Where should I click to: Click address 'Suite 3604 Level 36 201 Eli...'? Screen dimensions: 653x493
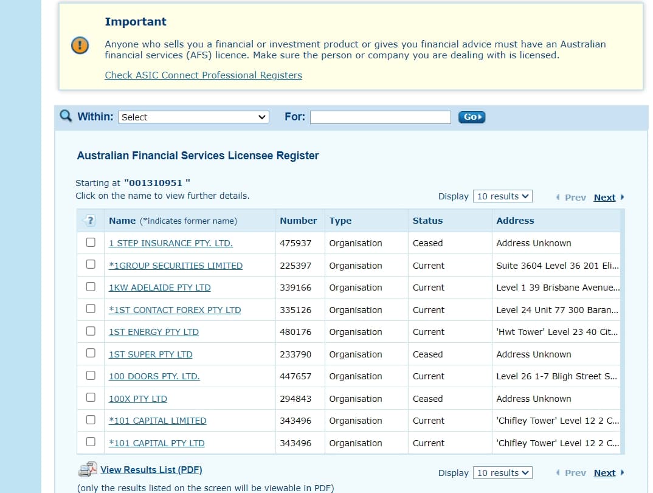click(x=557, y=266)
